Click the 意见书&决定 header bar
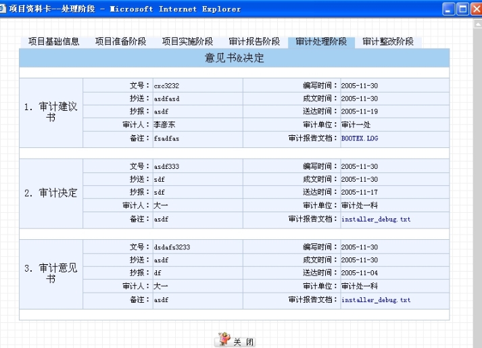Screen dimensions: 482x348 coord(234,58)
